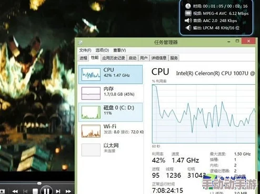Close the 任务管理器 window
This screenshot has height=194, width=260.
[248, 41]
